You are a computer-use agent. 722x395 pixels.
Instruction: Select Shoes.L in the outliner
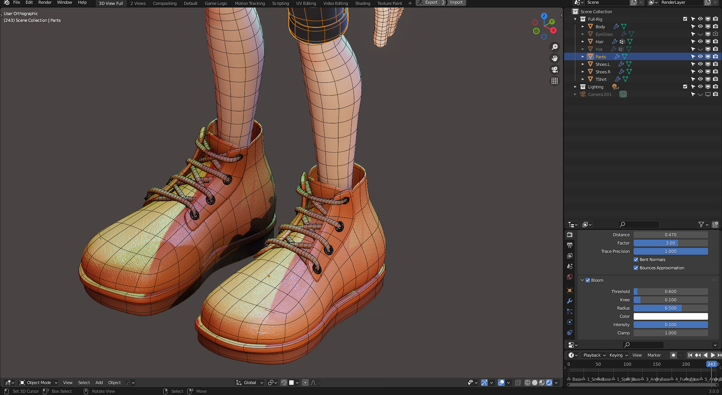(x=602, y=64)
